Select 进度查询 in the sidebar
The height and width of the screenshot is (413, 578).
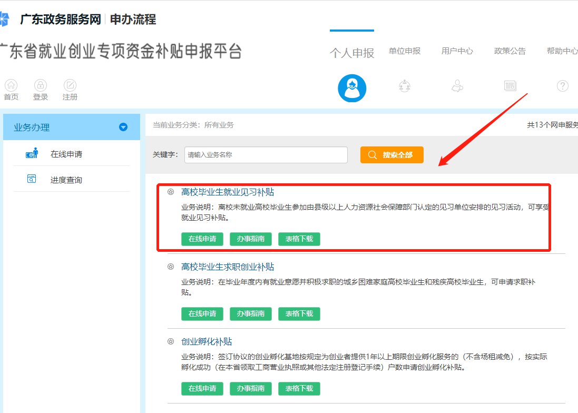(x=66, y=180)
